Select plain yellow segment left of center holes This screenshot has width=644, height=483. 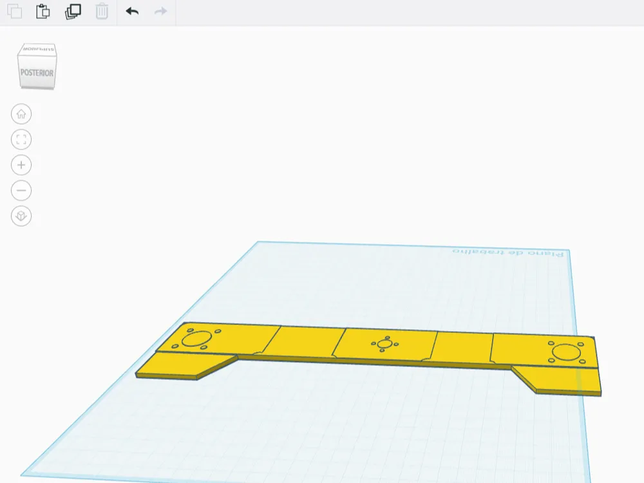pyautogui.click(x=307, y=342)
